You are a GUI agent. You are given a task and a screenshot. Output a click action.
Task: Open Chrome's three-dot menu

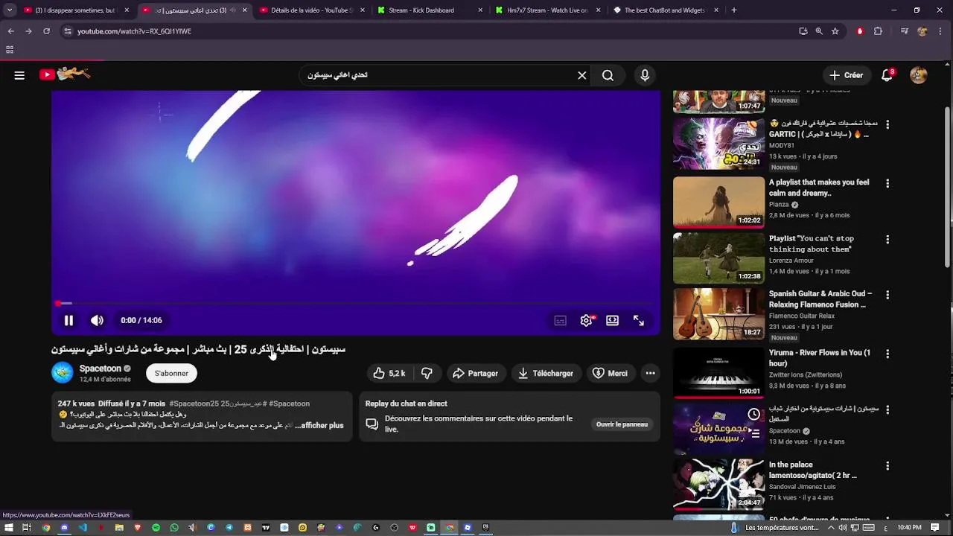[x=940, y=31]
